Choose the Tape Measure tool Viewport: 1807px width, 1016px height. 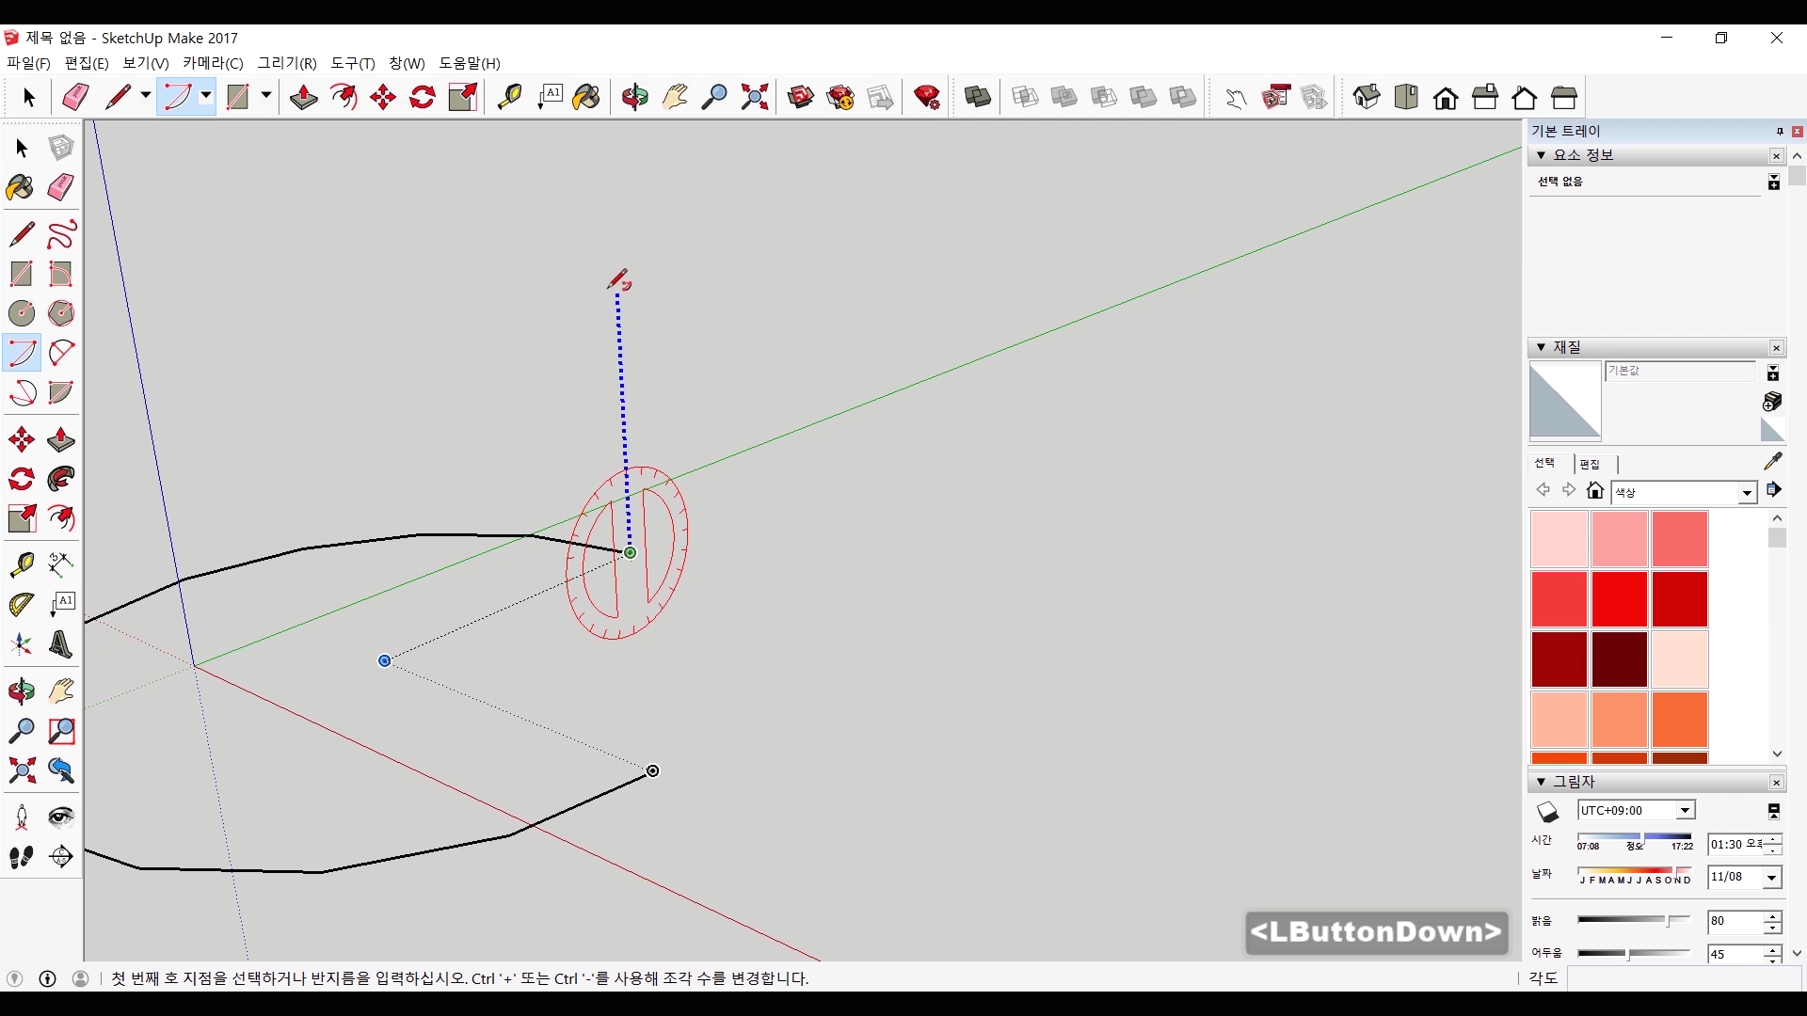pos(21,564)
